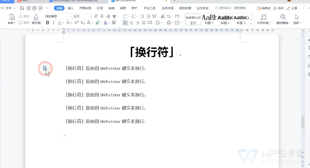The width and height of the screenshot is (310, 168).
Task: Apply the 标题 1 heading style
Action: [x=209, y=19]
